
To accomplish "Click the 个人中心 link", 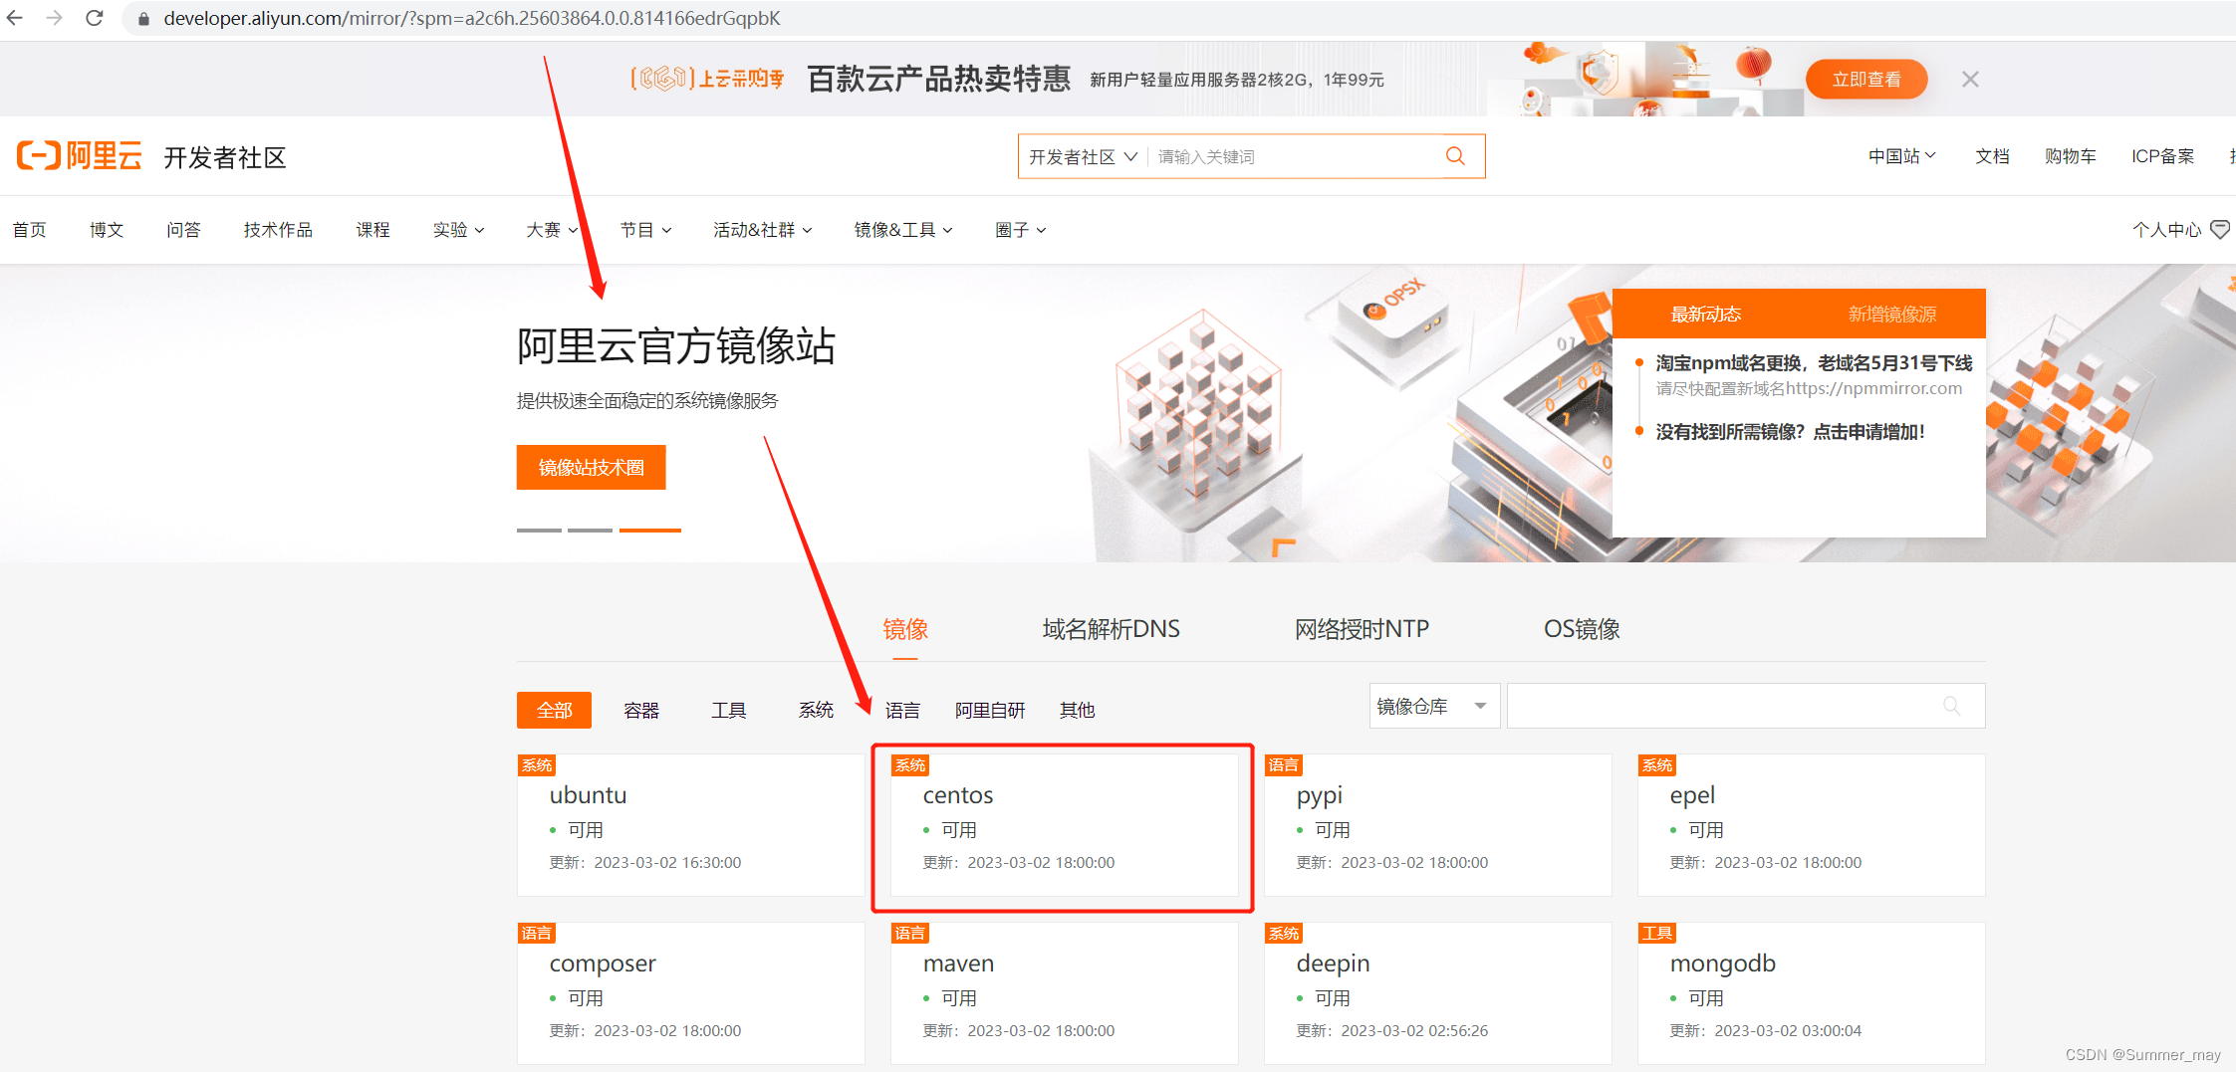I will [x=2167, y=230].
